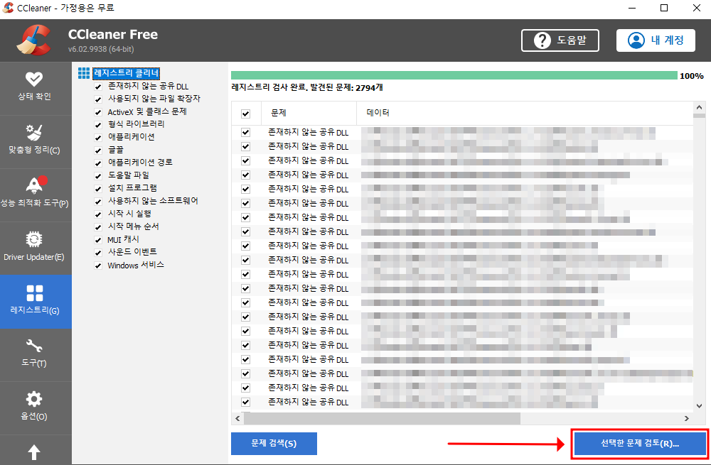711x465 pixels.
Task: Sort by 문제 column header
Action: tap(309, 113)
